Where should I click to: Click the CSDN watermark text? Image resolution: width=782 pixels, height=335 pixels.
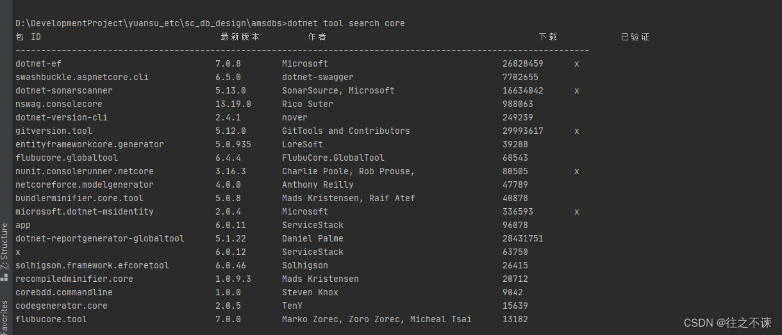(x=728, y=323)
